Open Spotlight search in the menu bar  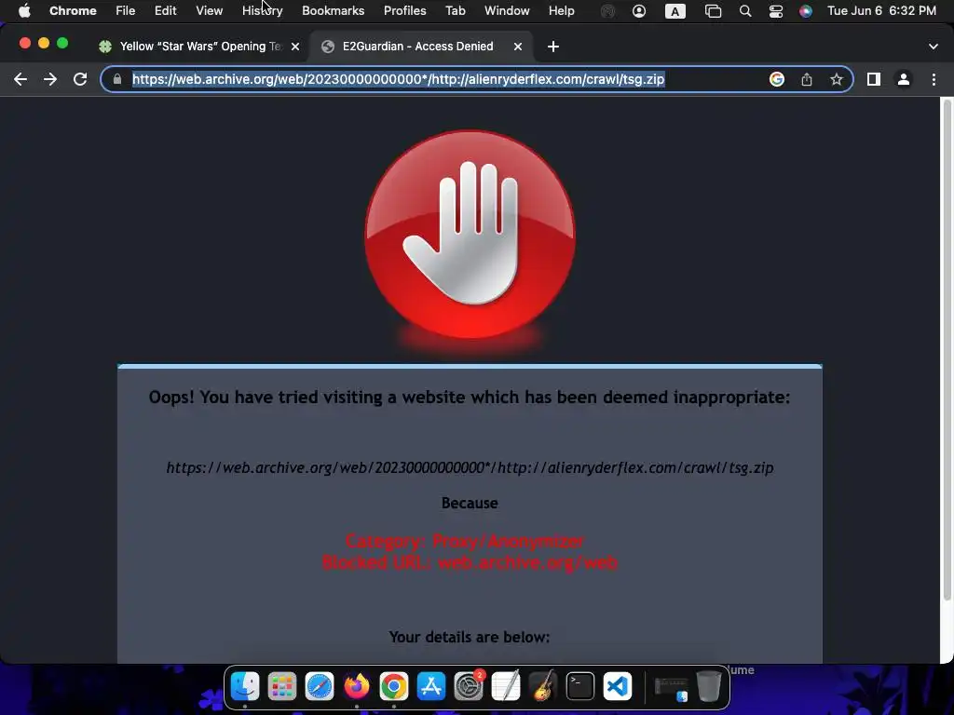click(x=744, y=11)
